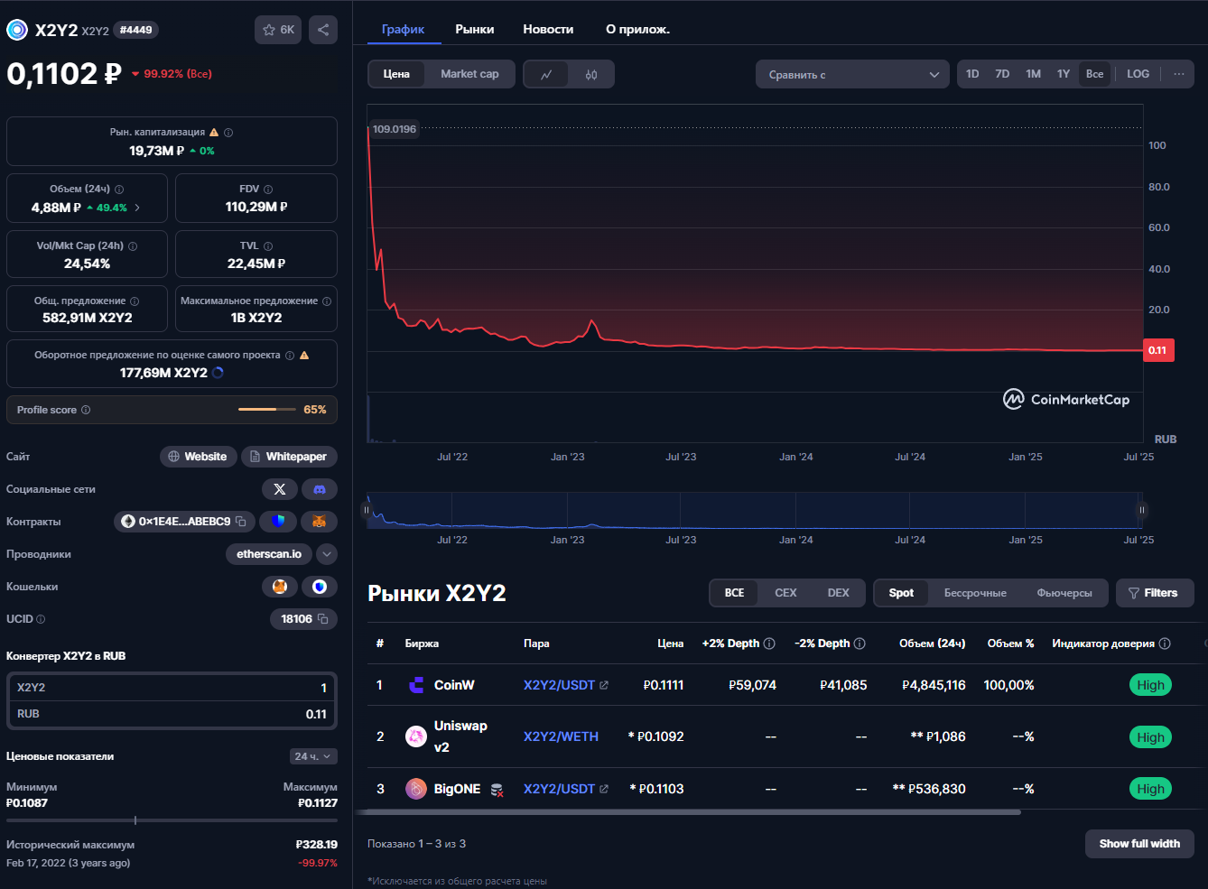Screen dimensions: 1208x889
Task: Click Show full width button
Action: click(1139, 844)
